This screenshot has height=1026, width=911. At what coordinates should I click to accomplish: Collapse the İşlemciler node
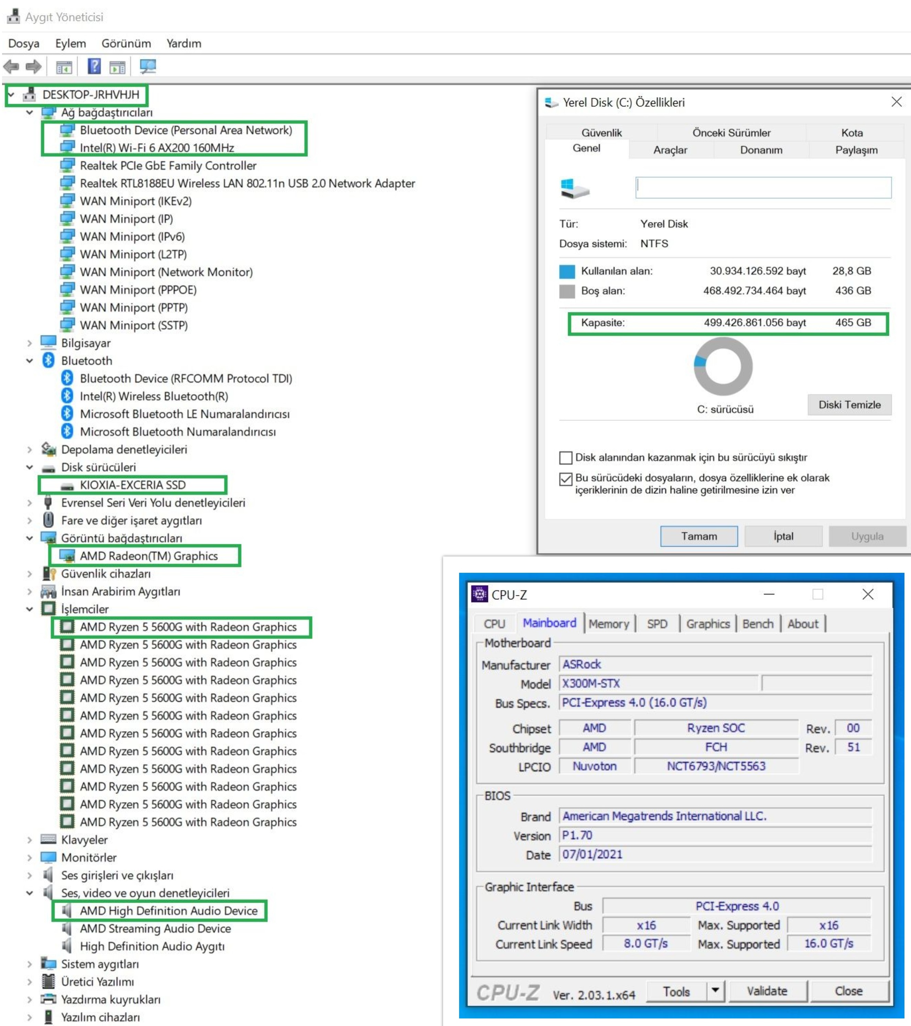click(30, 609)
